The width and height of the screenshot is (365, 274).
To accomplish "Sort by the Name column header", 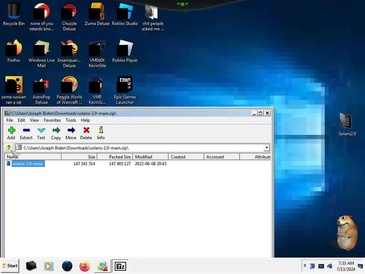I will pos(33,157).
